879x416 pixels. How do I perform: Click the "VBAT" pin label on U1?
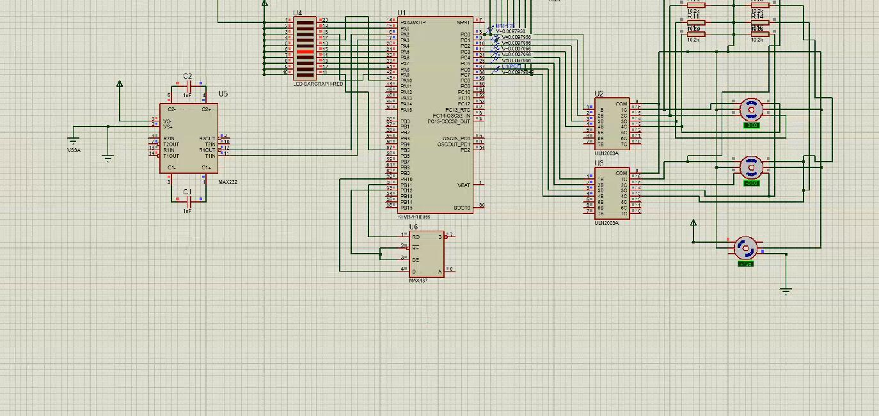coord(464,185)
